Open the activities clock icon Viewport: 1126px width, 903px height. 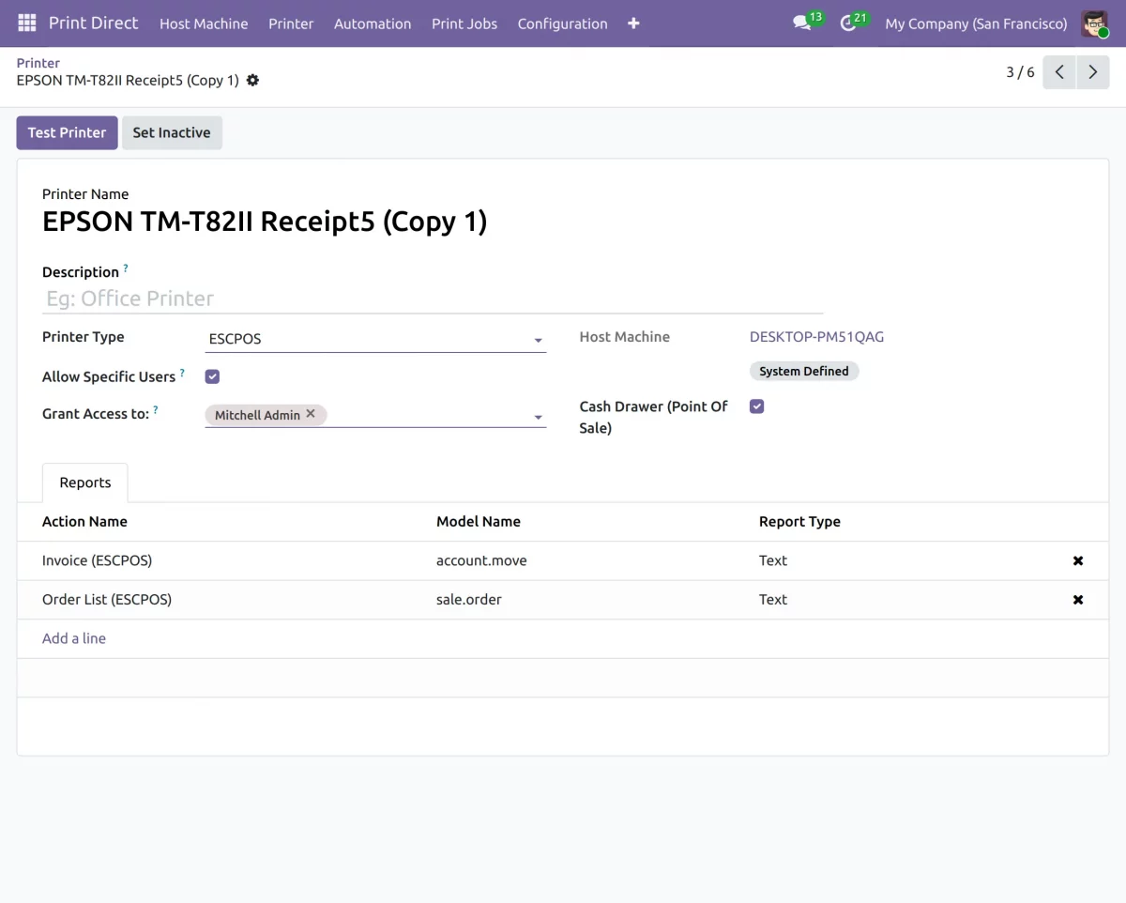(x=848, y=23)
